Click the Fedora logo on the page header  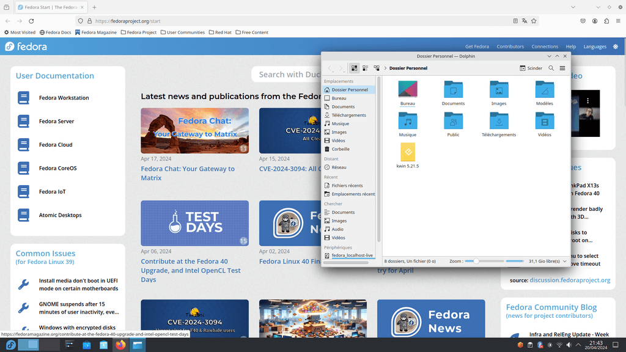[26, 46]
